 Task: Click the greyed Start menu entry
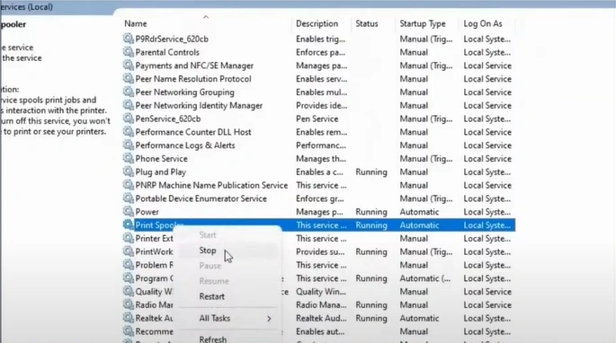coord(208,235)
